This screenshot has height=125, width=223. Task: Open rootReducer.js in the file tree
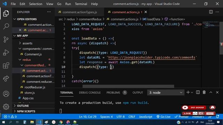[35, 87]
